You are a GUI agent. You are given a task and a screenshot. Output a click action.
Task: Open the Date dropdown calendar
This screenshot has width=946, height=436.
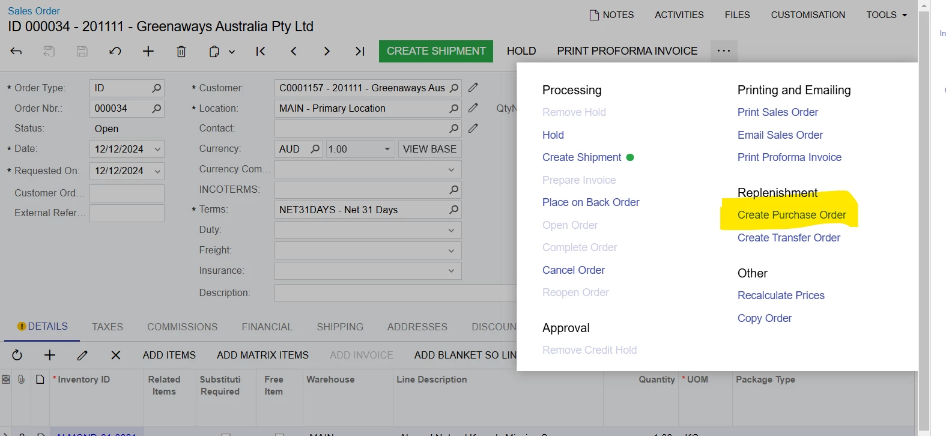pos(157,149)
